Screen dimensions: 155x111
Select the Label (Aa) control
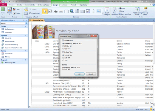coord(55,11)
